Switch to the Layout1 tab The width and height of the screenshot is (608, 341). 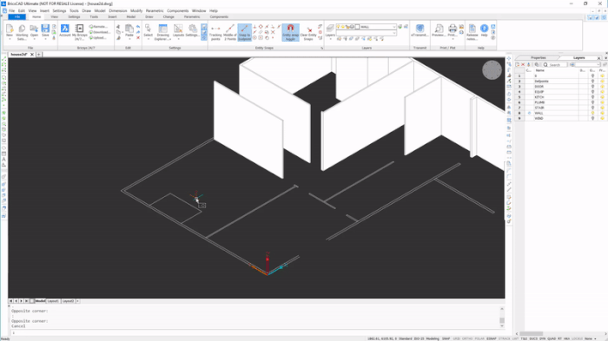coord(53,301)
